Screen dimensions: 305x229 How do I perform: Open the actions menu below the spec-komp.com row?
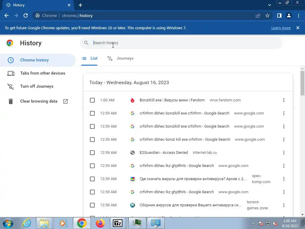284,192
